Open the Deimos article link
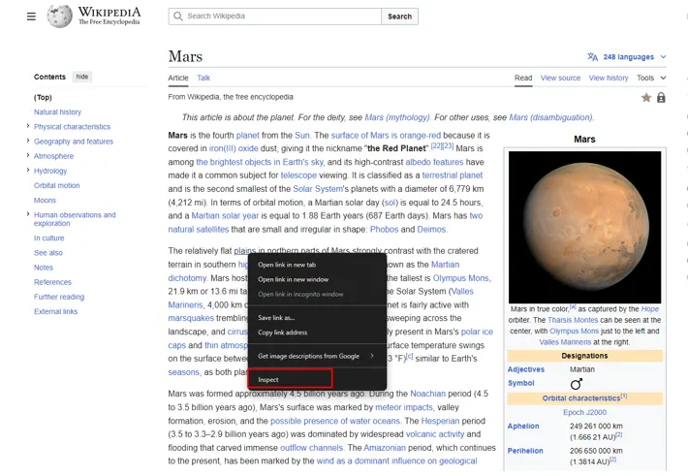 click(431, 229)
